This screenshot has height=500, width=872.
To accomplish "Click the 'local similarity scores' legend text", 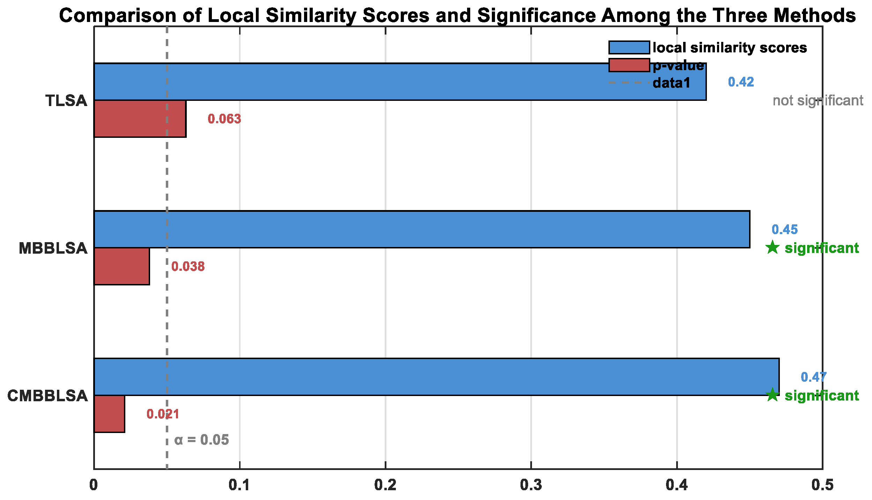I will pos(730,47).
